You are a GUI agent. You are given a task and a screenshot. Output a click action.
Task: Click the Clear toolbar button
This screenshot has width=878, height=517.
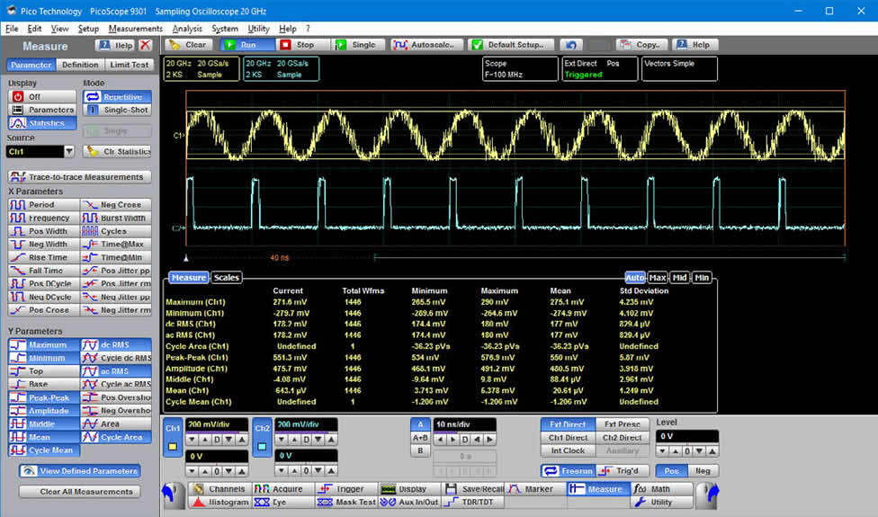point(188,45)
